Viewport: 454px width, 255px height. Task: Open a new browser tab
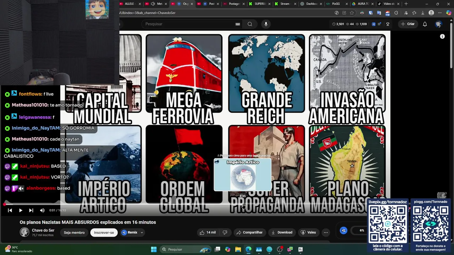[x=406, y=4]
